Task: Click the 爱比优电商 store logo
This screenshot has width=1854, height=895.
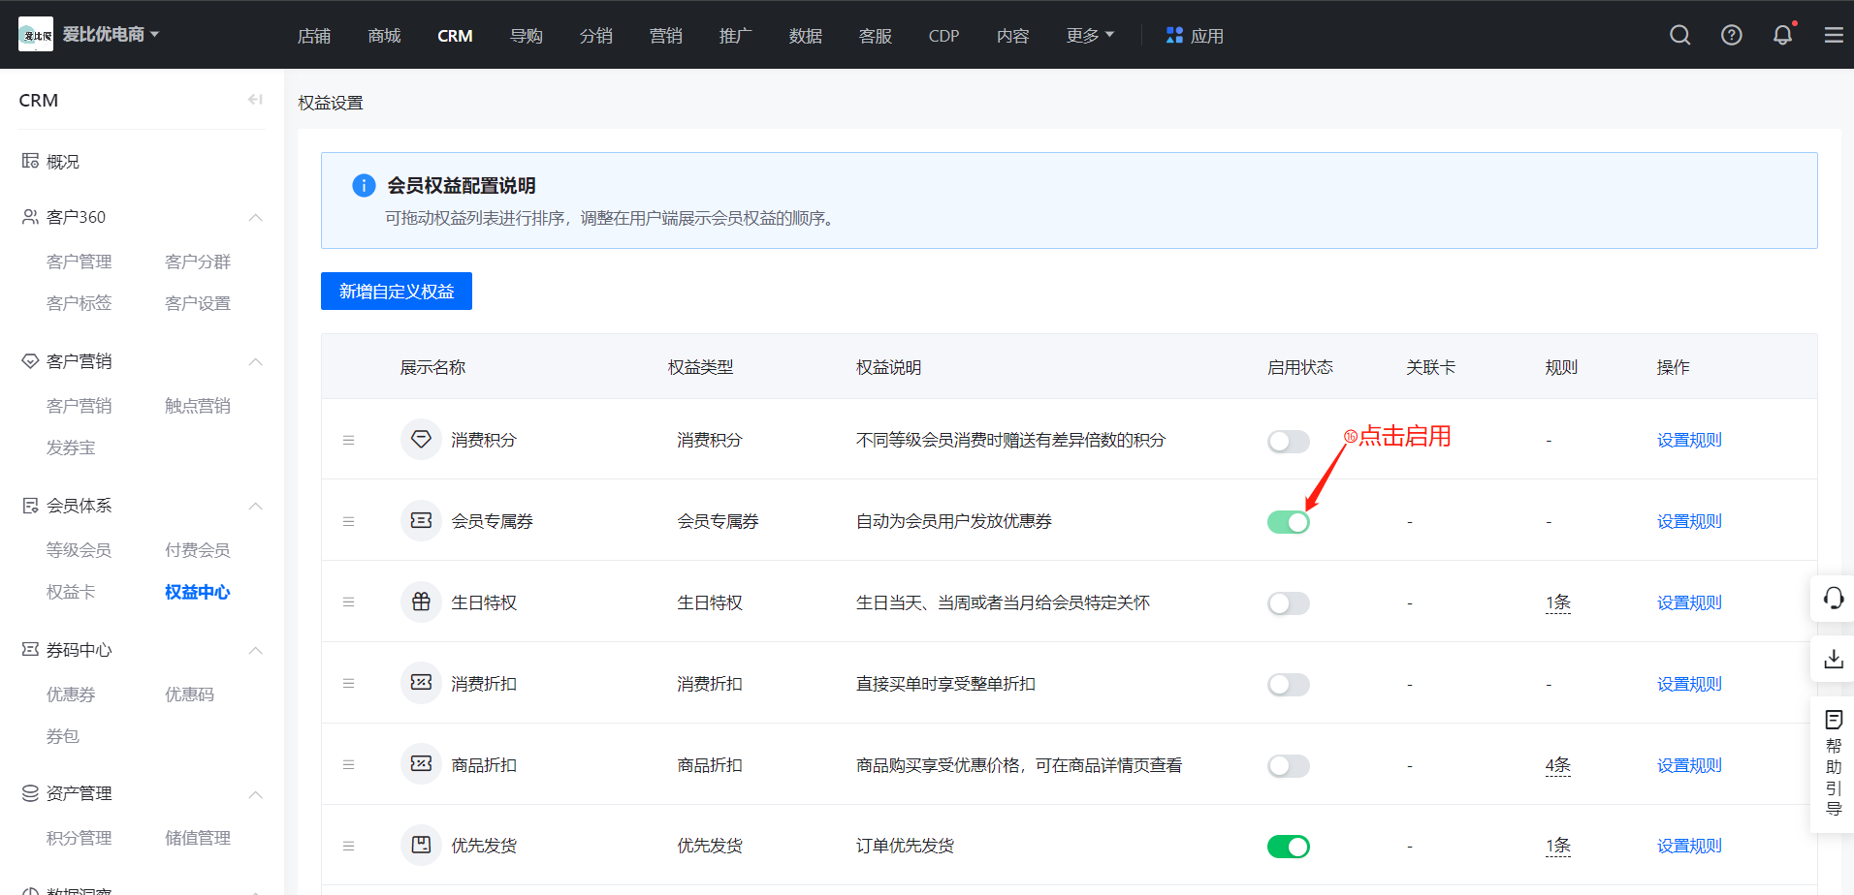Action: coord(36,35)
